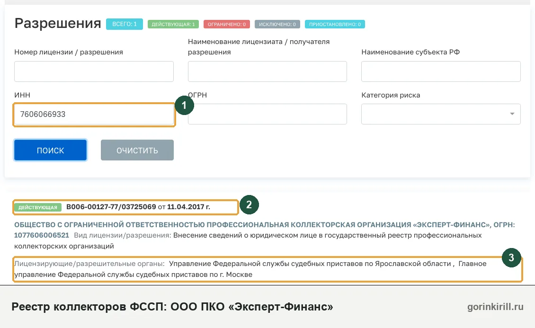Click the ПРИОСТАНОВЛЕНО: 0 badge
The height and width of the screenshot is (328, 535).
335,24
